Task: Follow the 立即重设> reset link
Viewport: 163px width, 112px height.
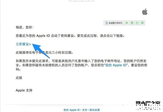Action: coord(23,44)
